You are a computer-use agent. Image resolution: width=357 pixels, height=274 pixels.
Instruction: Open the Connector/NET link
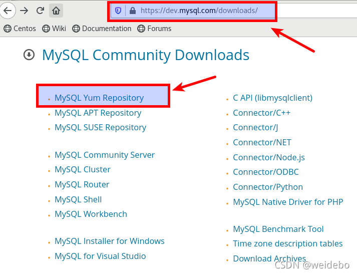pos(262,143)
